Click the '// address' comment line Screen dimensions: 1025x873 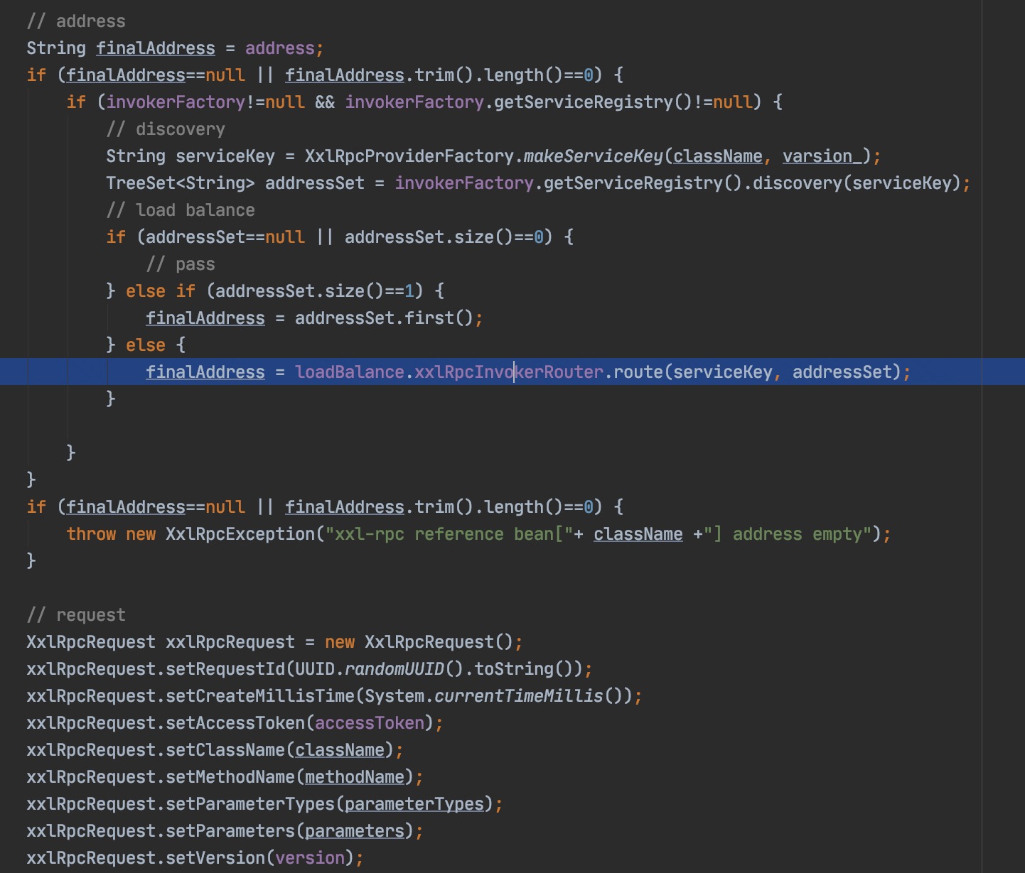(x=76, y=21)
